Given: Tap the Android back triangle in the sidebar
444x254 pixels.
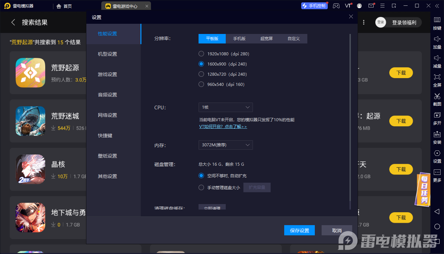Looking at the screenshot, I should [437, 211].
